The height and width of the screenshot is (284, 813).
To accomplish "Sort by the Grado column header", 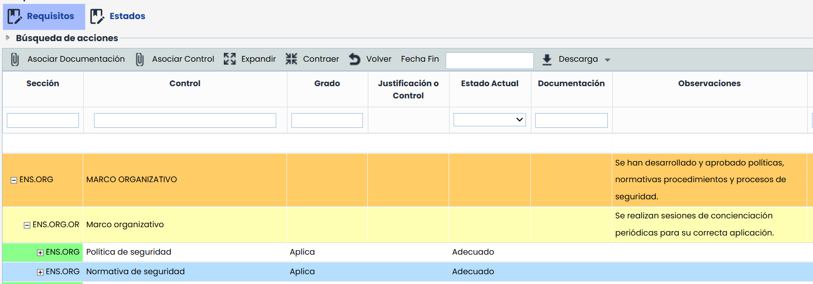I will point(327,83).
